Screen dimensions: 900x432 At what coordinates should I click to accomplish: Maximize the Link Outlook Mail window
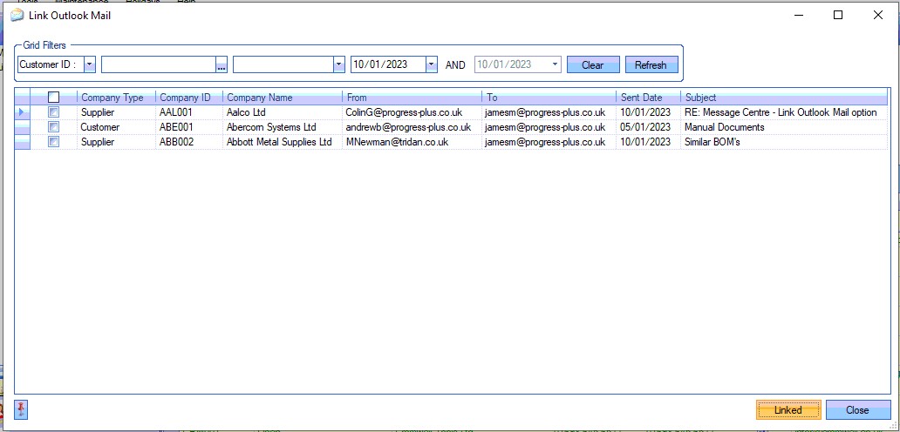point(838,15)
